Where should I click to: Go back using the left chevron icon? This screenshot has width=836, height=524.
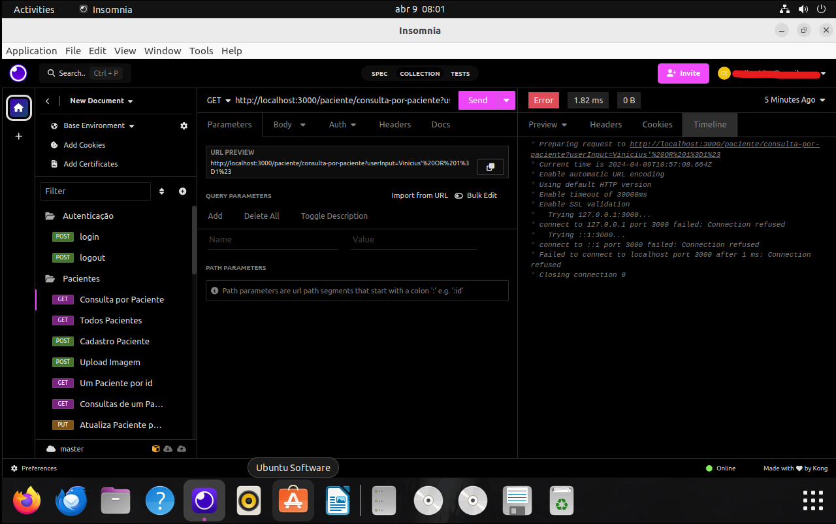tap(47, 101)
